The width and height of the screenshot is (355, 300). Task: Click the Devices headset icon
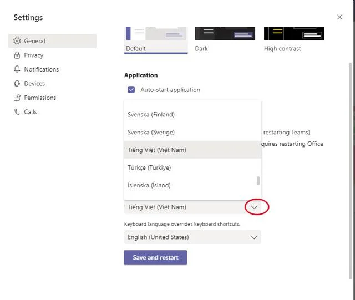17,84
